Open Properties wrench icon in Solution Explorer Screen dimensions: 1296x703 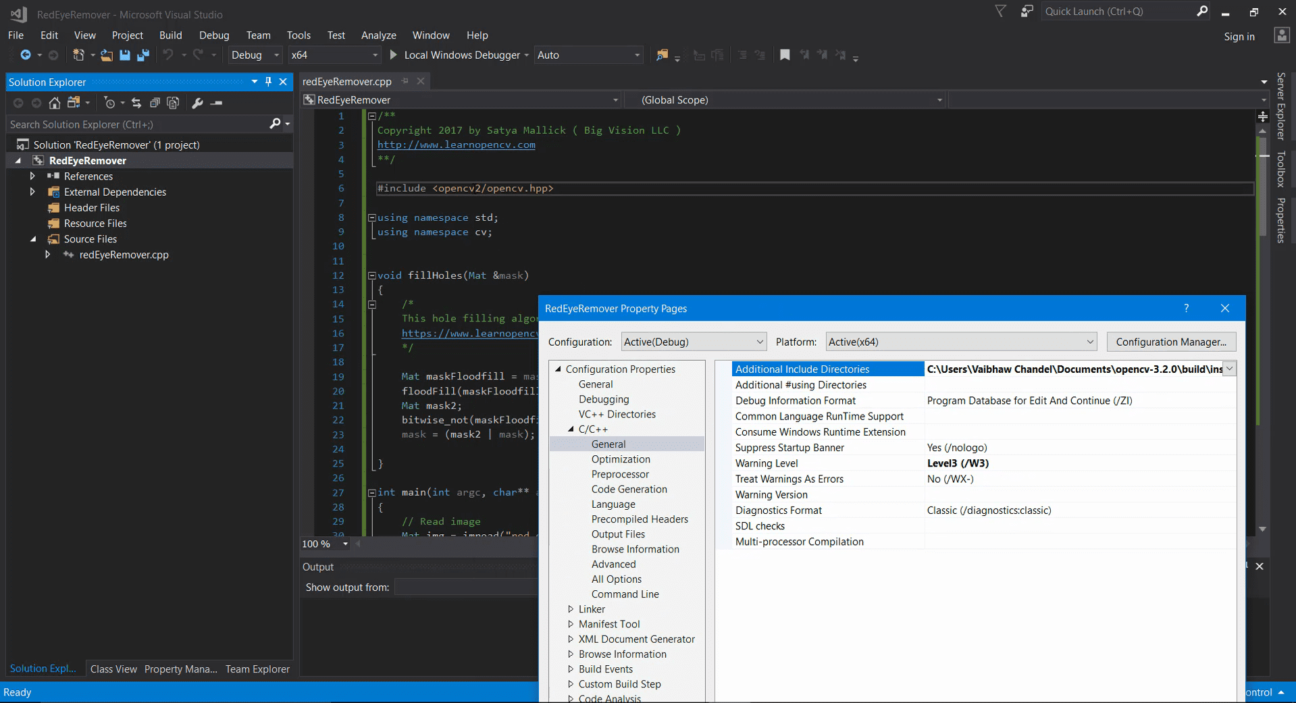coord(197,103)
